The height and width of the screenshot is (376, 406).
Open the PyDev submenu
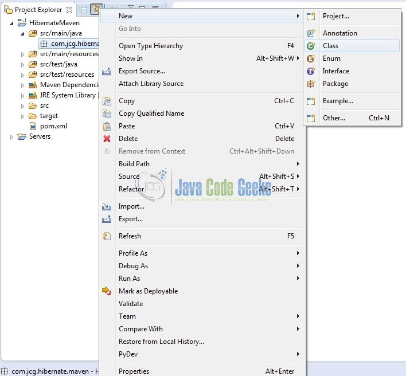pyautogui.click(x=201, y=354)
